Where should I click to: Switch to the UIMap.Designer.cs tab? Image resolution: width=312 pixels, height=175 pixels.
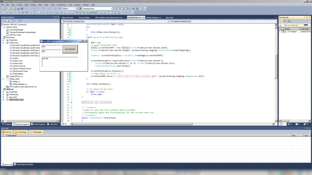coord(153,17)
